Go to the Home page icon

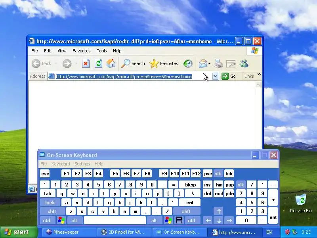(111, 63)
